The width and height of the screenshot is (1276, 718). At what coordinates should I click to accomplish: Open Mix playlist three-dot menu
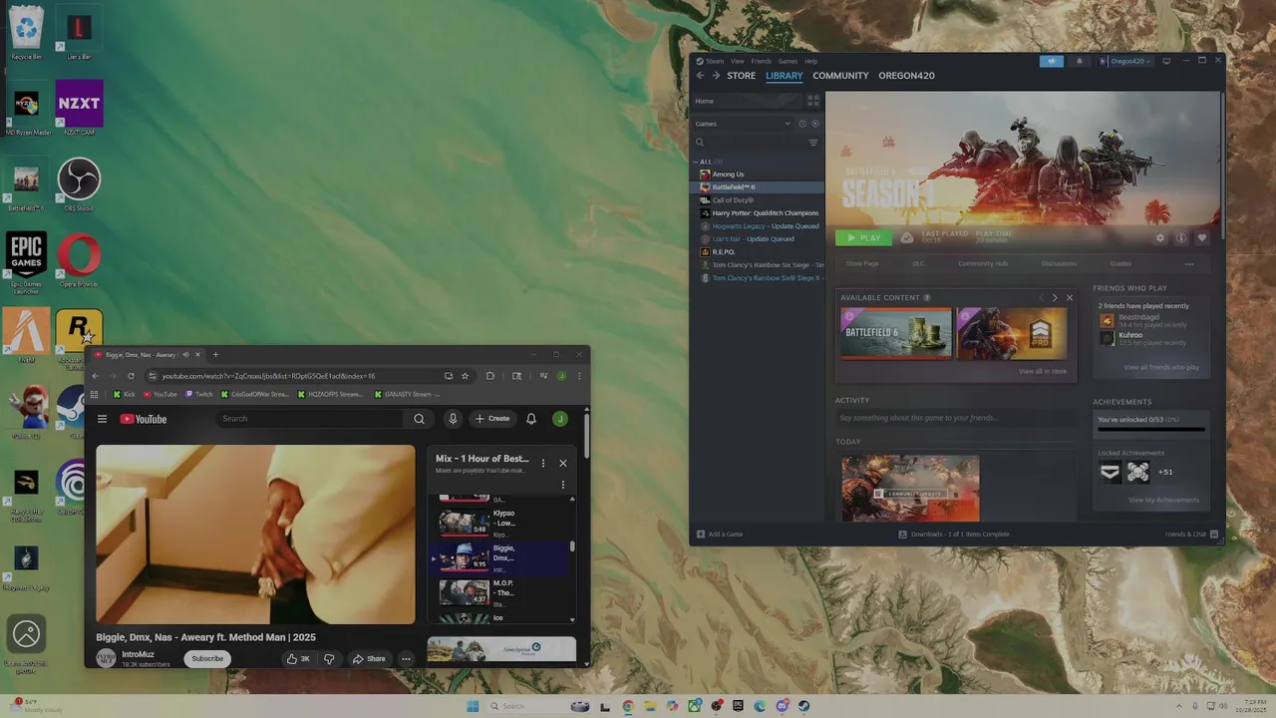(x=543, y=463)
